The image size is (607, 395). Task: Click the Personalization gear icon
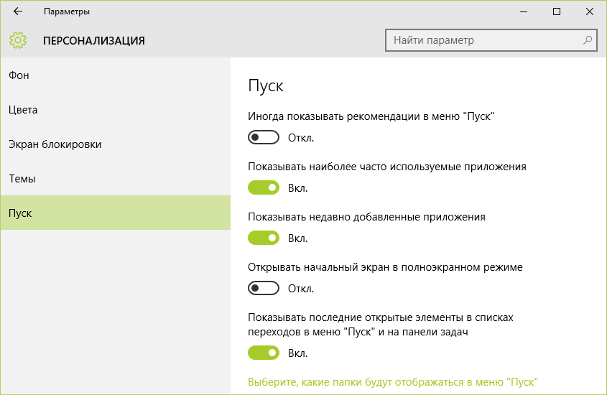click(18, 40)
